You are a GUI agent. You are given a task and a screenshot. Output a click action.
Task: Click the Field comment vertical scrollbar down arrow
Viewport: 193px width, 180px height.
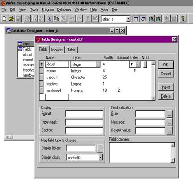(172, 160)
